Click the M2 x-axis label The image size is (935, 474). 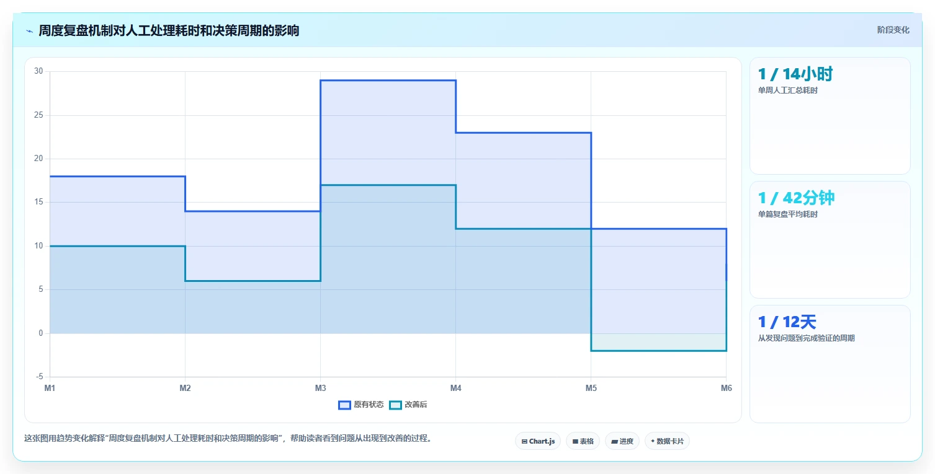pos(185,388)
